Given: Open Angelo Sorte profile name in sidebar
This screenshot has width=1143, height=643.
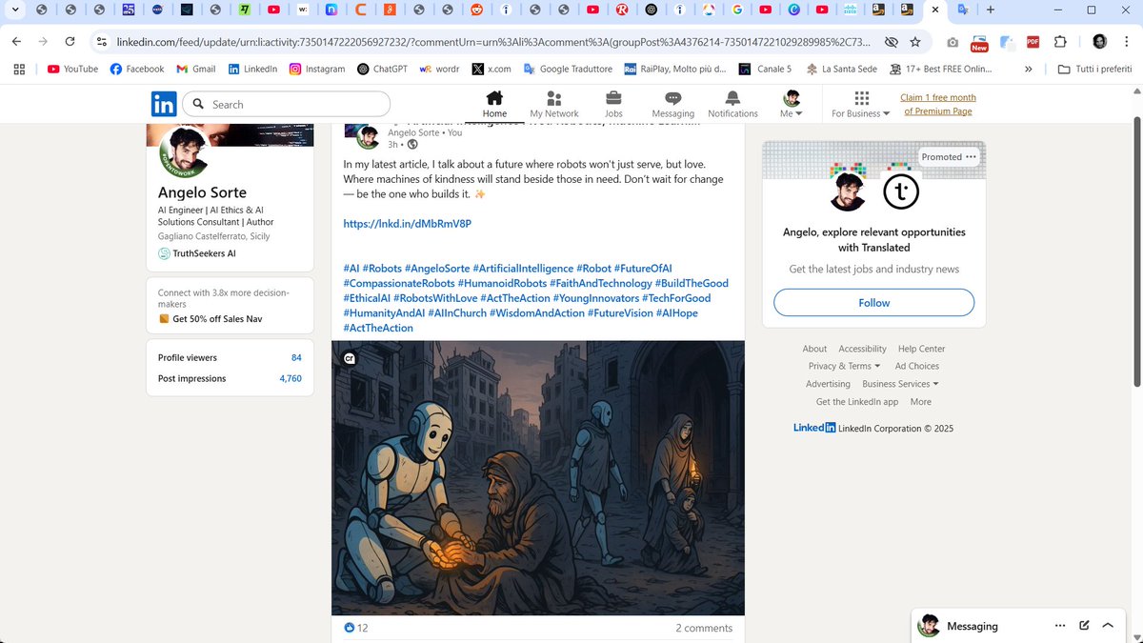Looking at the screenshot, I should click(202, 192).
